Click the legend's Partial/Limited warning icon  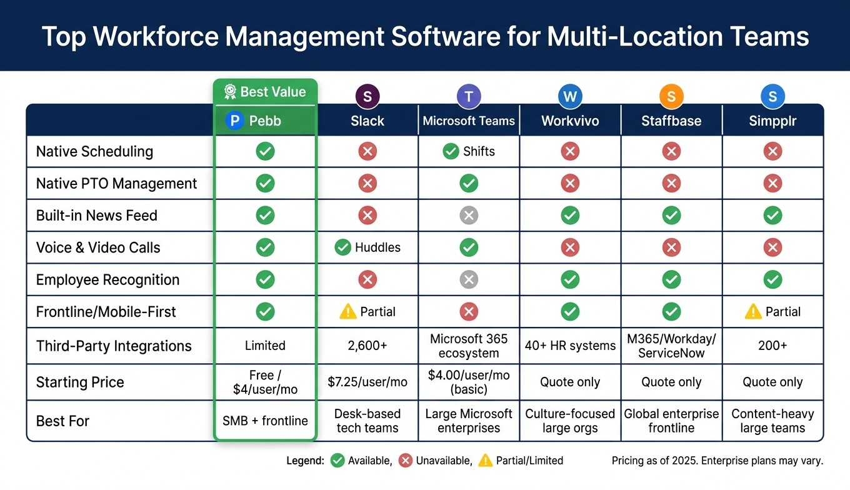(x=485, y=461)
